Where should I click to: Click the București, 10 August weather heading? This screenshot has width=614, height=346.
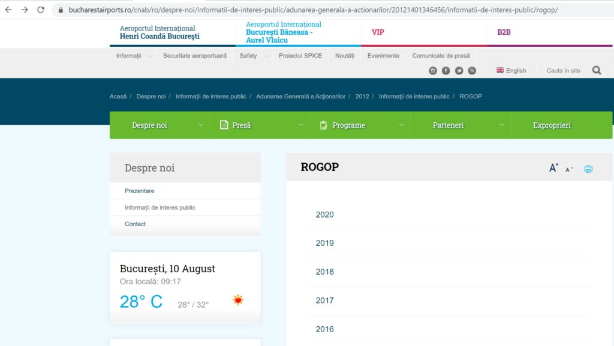tap(167, 269)
